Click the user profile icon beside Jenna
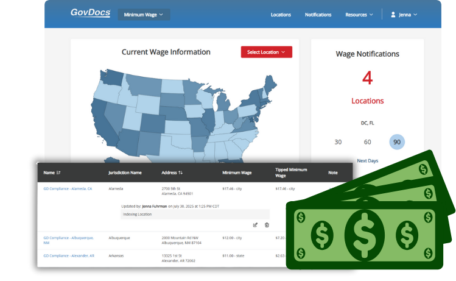Image resolution: width=456 pixels, height=281 pixels. [393, 15]
